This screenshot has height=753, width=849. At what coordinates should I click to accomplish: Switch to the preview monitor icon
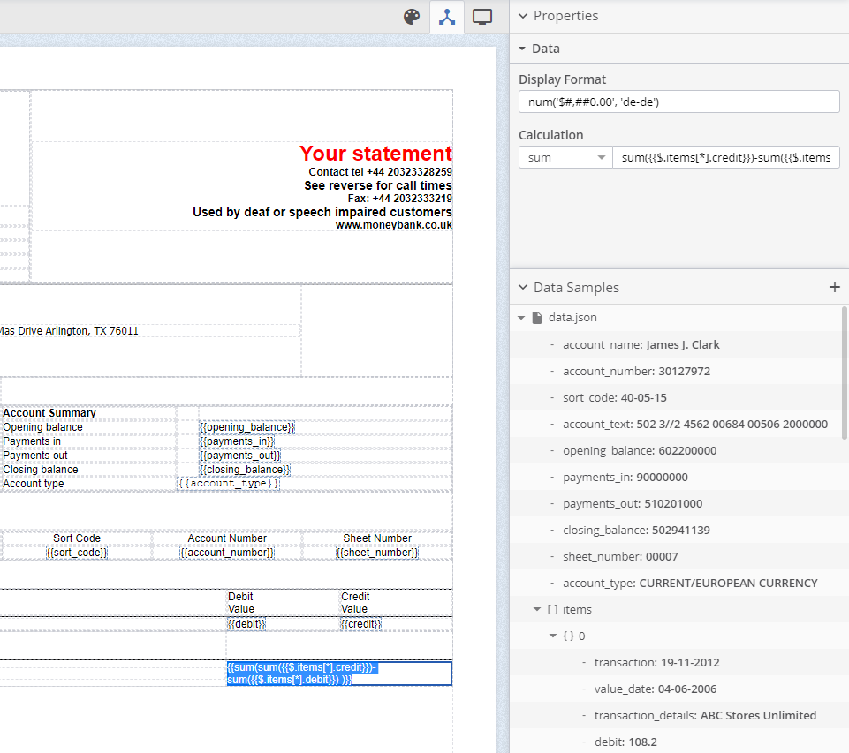pyautogui.click(x=481, y=17)
